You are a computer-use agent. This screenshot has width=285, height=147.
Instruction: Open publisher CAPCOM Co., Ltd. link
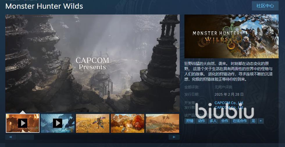[x=229, y=108]
